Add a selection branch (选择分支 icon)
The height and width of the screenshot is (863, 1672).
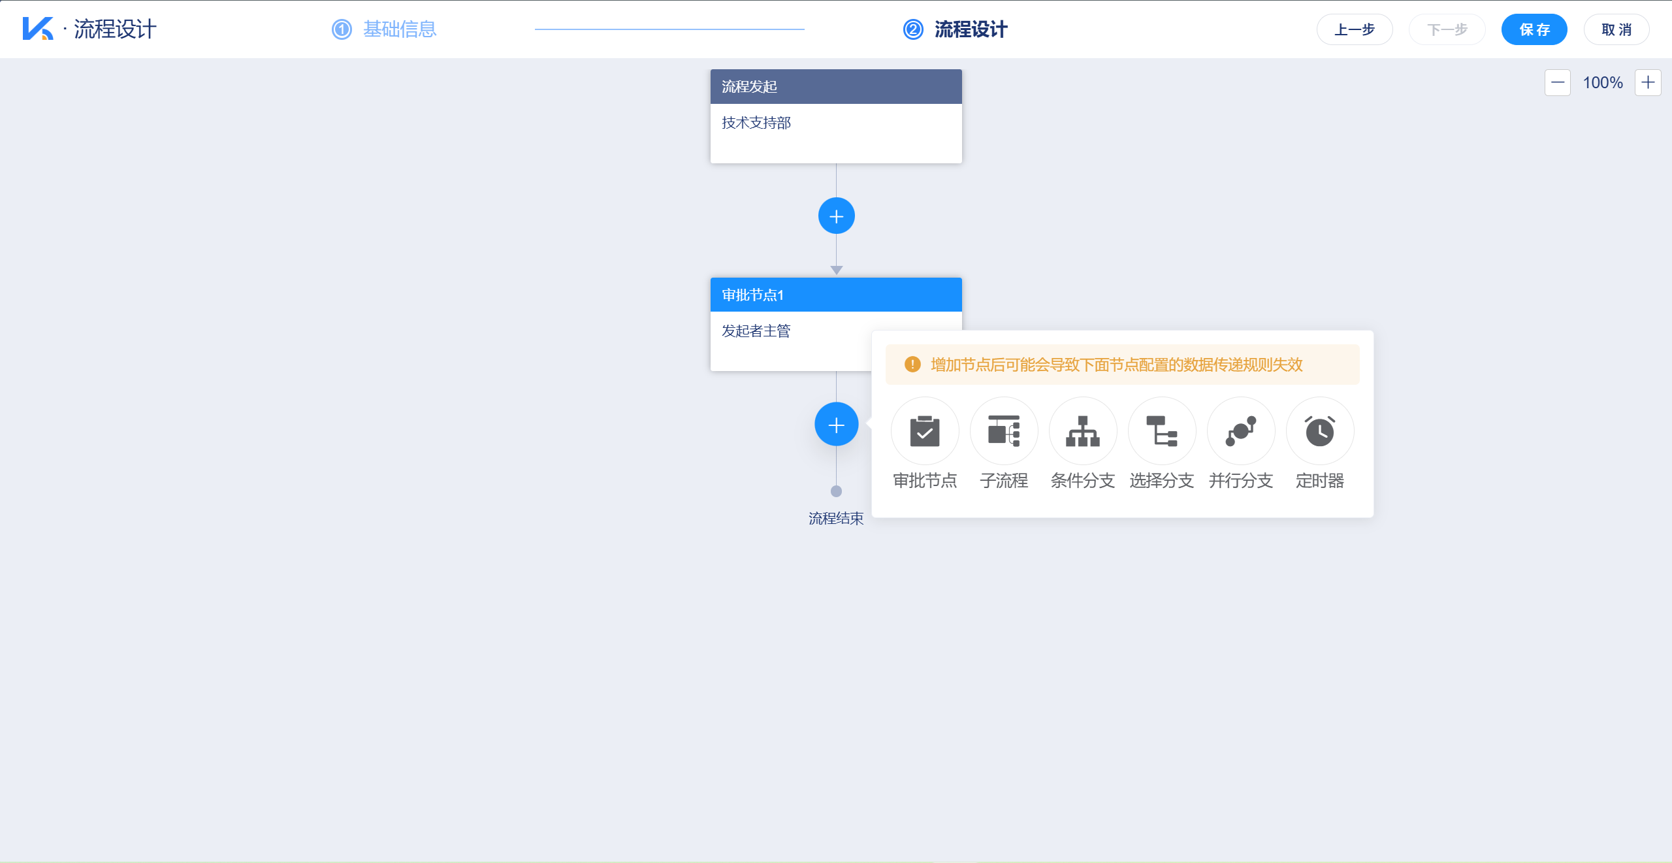pos(1162,431)
